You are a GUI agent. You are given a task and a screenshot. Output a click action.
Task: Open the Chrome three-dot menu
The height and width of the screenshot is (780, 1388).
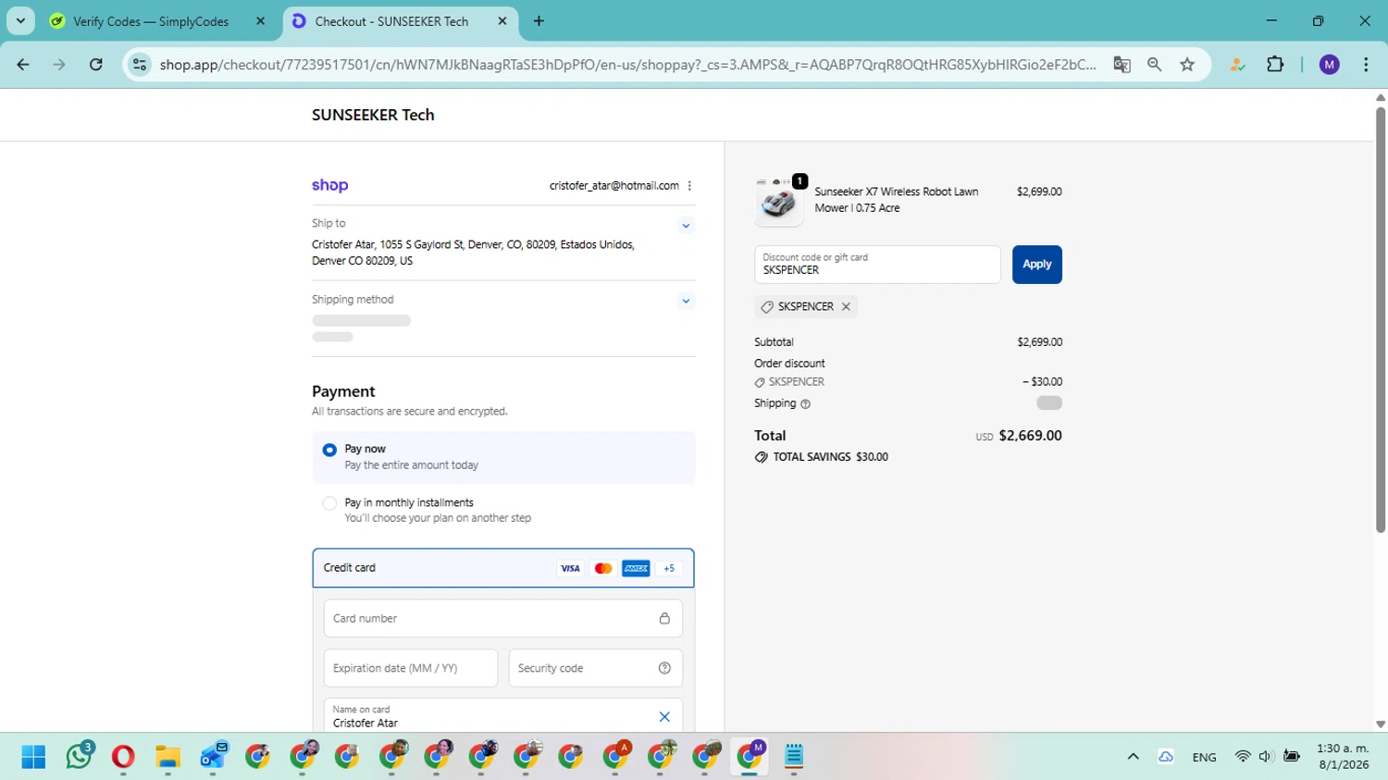pyautogui.click(x=1366, y=65)
